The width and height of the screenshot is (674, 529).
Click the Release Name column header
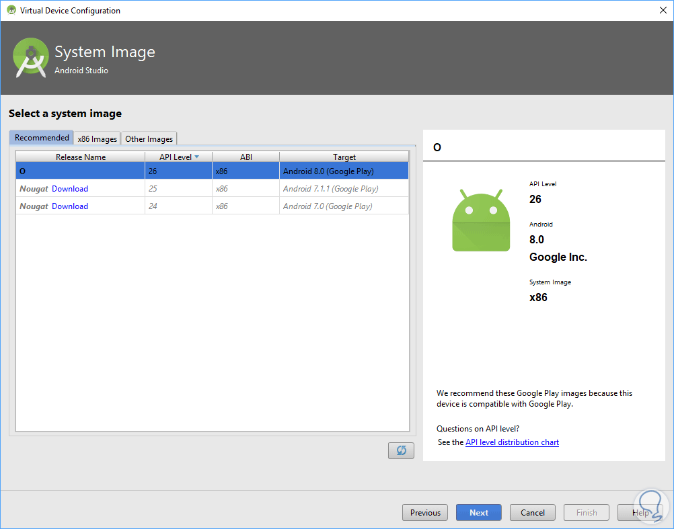(x=81, y=157)
